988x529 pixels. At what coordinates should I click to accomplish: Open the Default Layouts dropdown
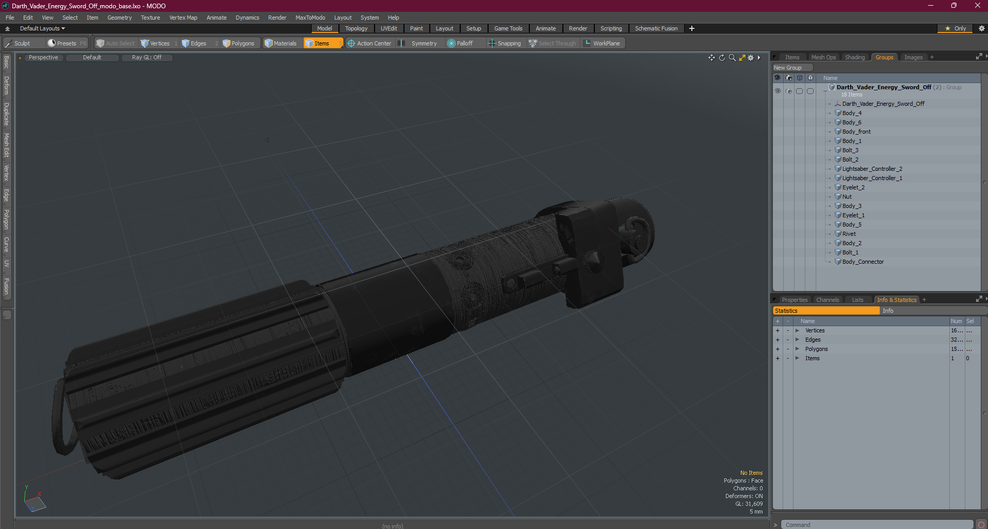pos(42,28)
